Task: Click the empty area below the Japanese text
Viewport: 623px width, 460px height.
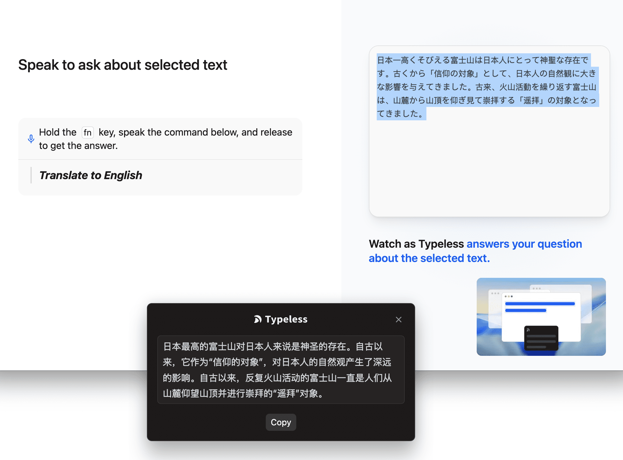Action: tap(489, 168)
